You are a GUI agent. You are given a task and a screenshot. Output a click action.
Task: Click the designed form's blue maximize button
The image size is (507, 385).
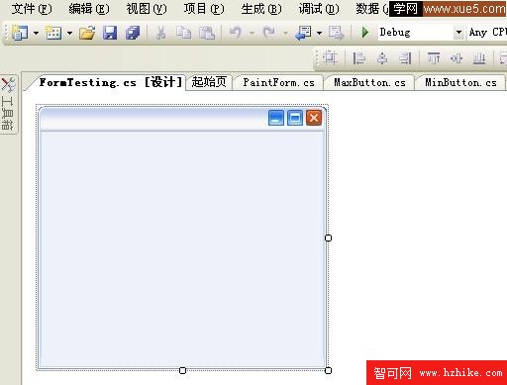pos(295,118)
